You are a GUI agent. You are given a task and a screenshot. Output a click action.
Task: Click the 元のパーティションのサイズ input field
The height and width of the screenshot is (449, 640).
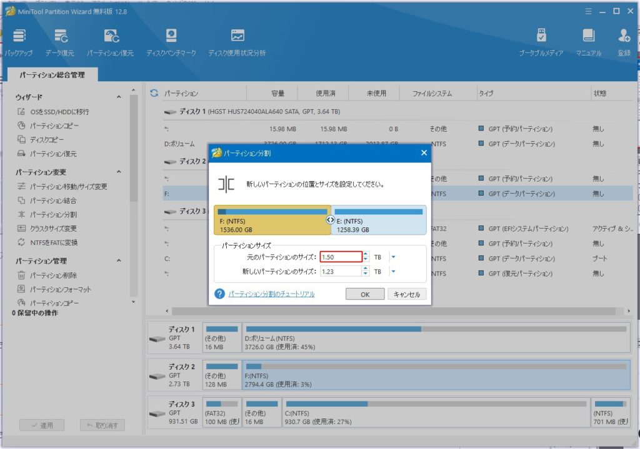tap(340, 257)
